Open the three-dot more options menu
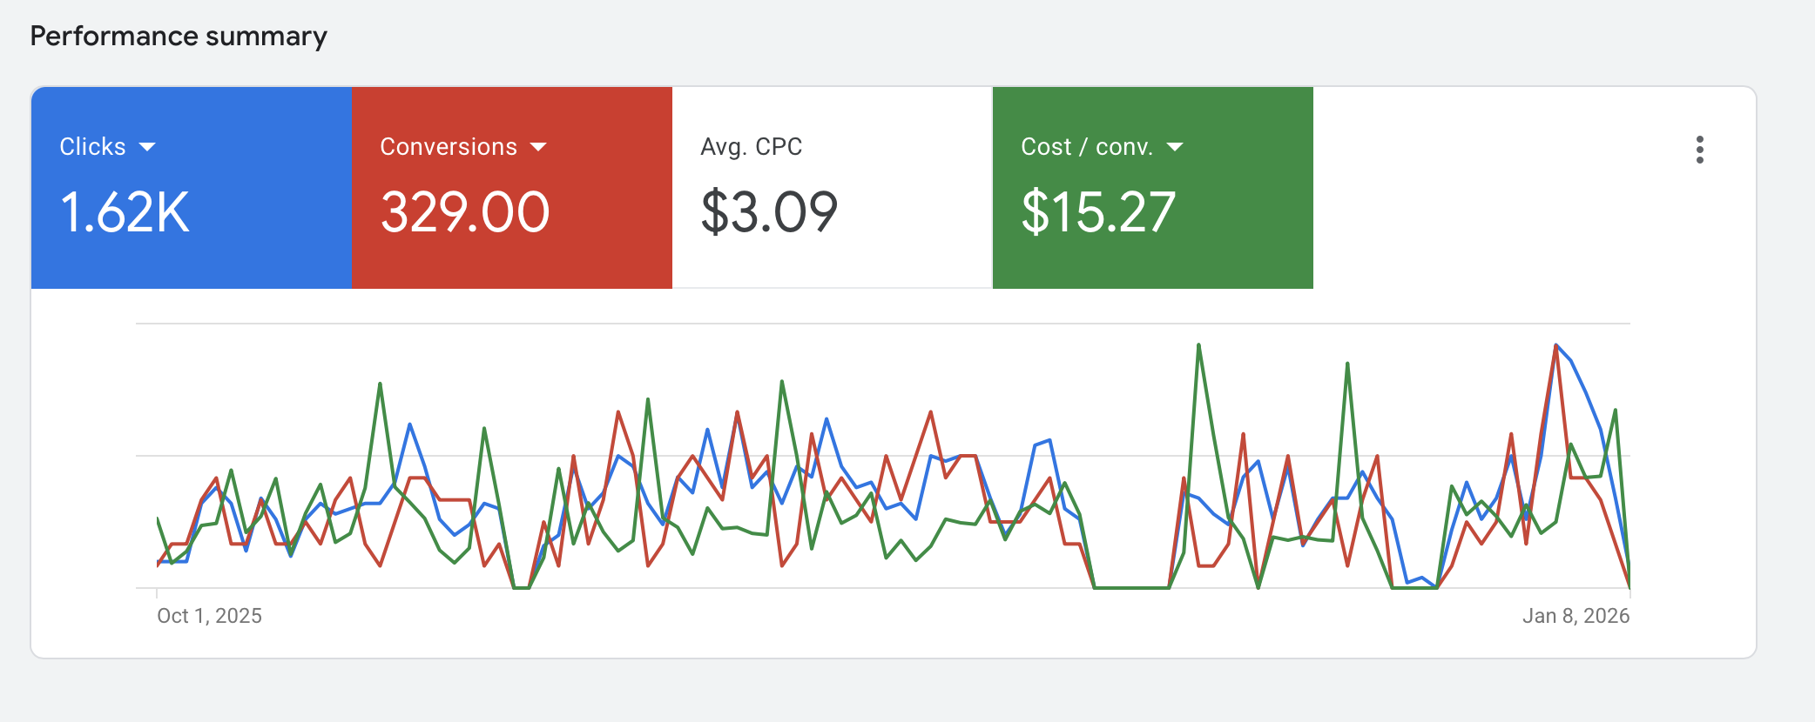The width and height of the screenshot is (1815, 722). 1699,150
